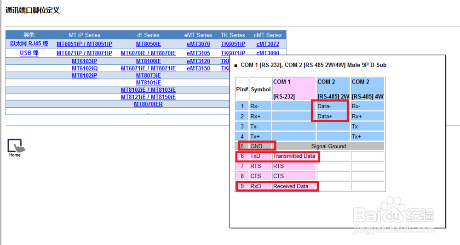
Task: Click the RTS cell in the COM 1 column
Action: click(x=294, y=166)
